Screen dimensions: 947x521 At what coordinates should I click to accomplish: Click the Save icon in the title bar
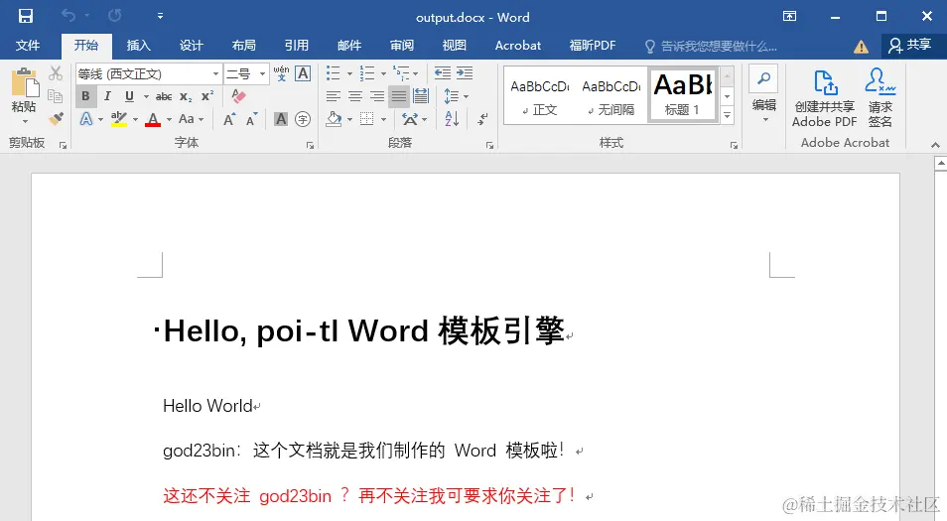click(26, 16)
